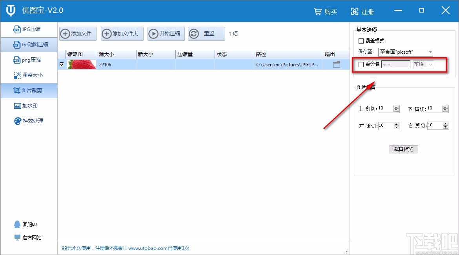Image resolution: width=459 pixels, height=255 pixels.
Task: Start compression with 开始压缩
Action: point(166,34)
